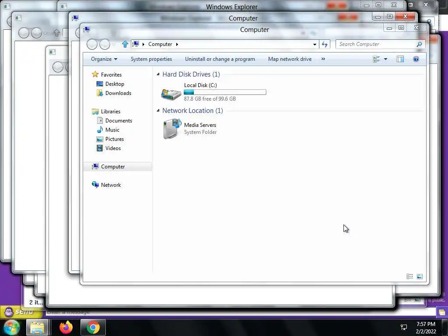Click the title bar of the second Computer window
Image resolution: width=448 pixels, height=336 pixels.
click(x=243, y=18)
